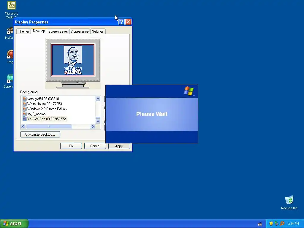The width and height of the screenshot is (304, 228).
Task: Click the Cancel button
Action: coord(95,146)
